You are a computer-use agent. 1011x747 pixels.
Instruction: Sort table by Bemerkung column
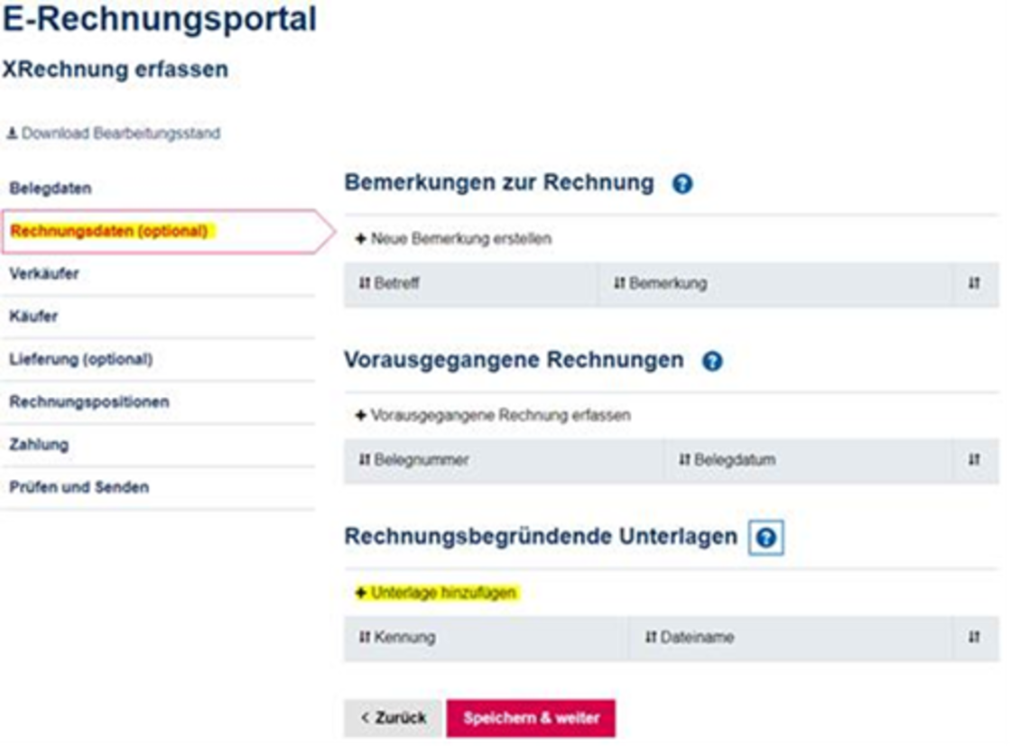point(660,283)
